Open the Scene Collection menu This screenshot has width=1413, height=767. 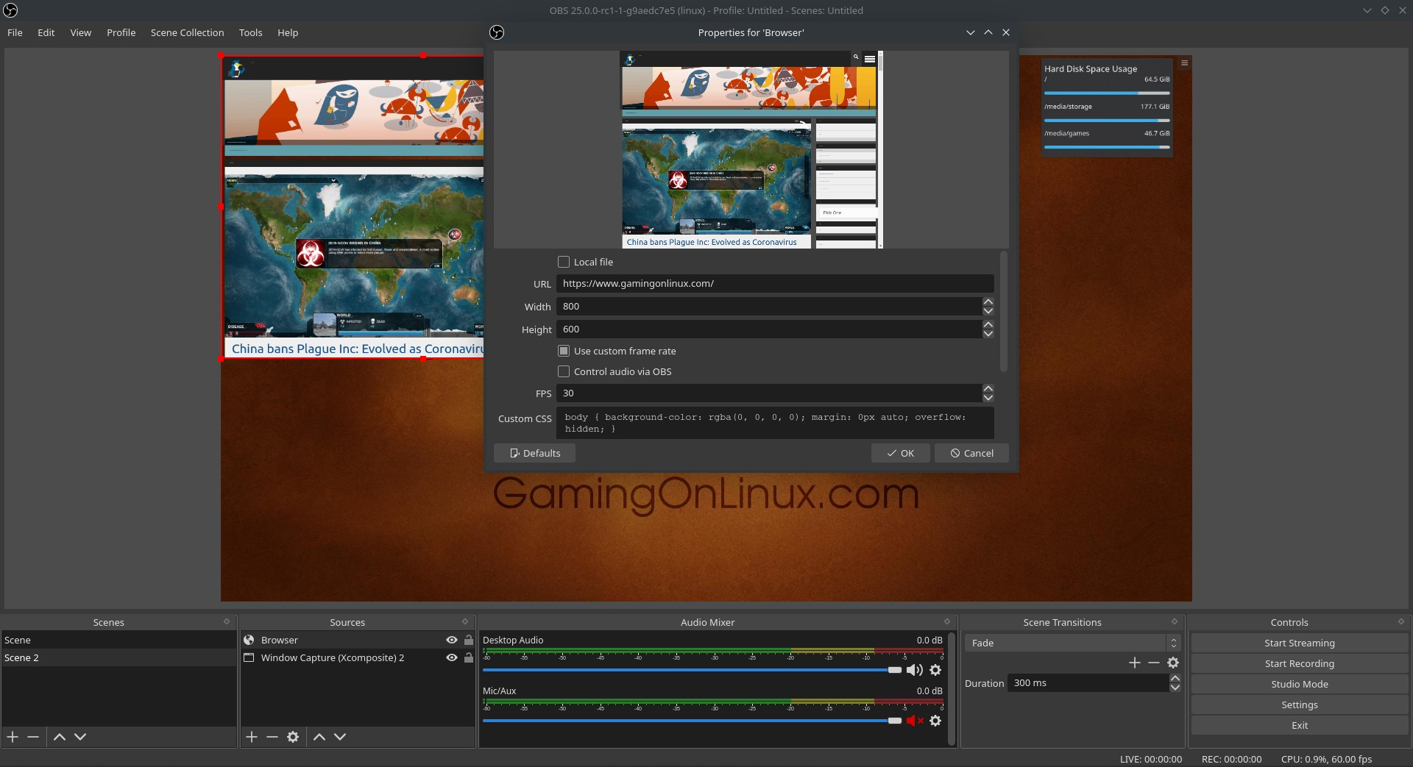[188, 32]
